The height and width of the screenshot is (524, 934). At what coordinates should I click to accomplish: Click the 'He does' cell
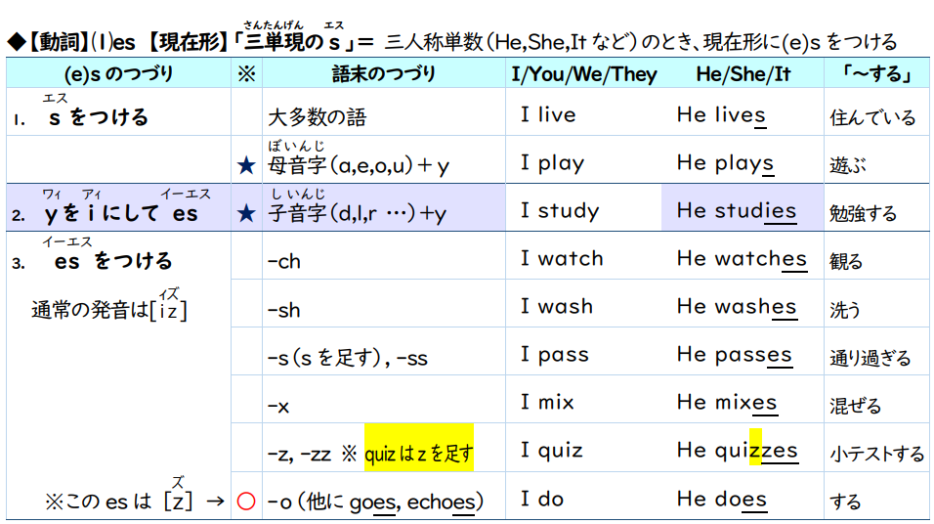pyautogui.click(x=721, y=500)
